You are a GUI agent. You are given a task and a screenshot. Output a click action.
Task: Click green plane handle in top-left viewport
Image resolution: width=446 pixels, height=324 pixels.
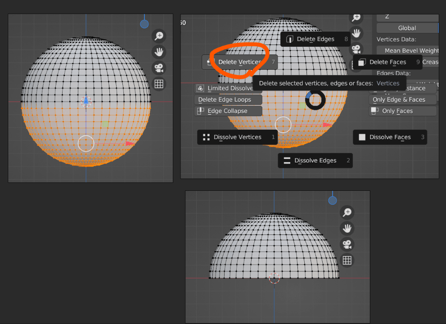[105, 124]
